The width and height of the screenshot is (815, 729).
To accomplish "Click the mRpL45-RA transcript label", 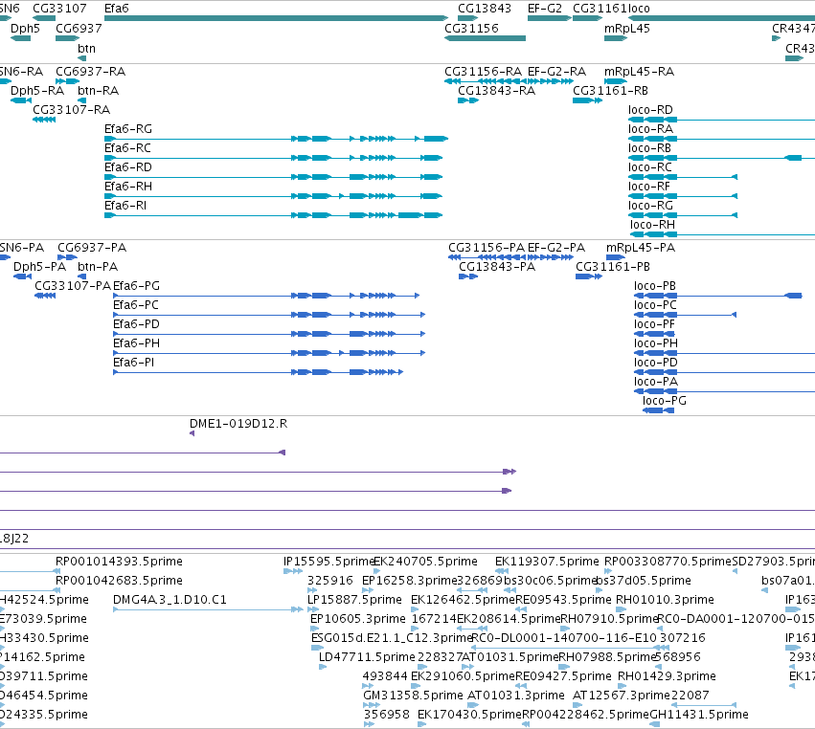I will (x=639, y=71).
